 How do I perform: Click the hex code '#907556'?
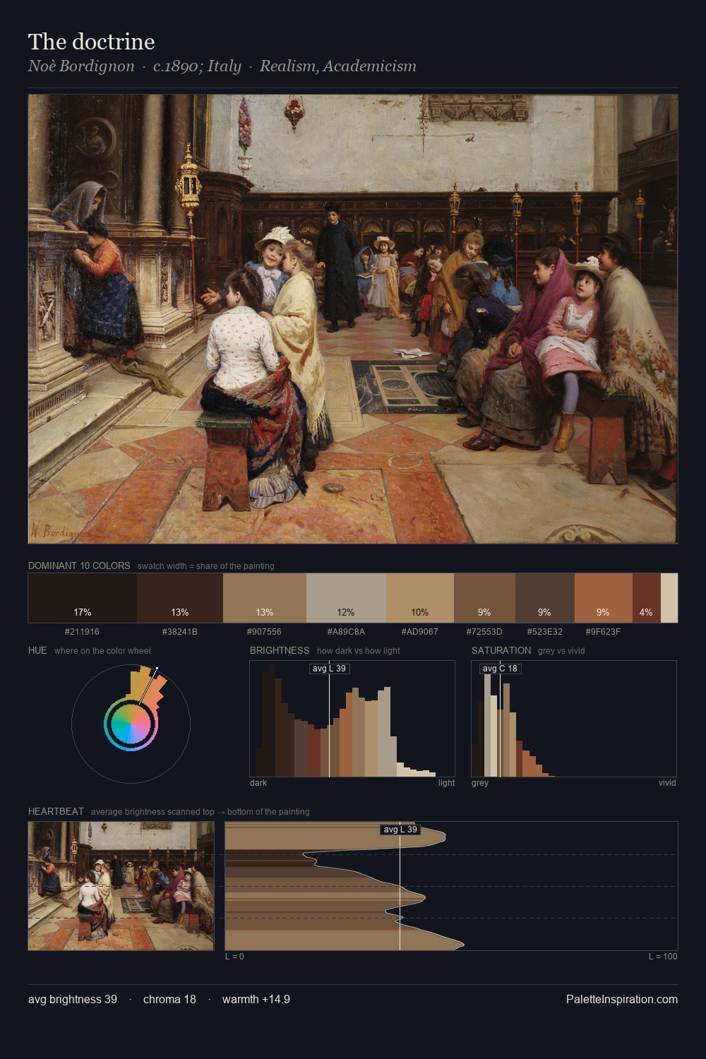[264, 632]
